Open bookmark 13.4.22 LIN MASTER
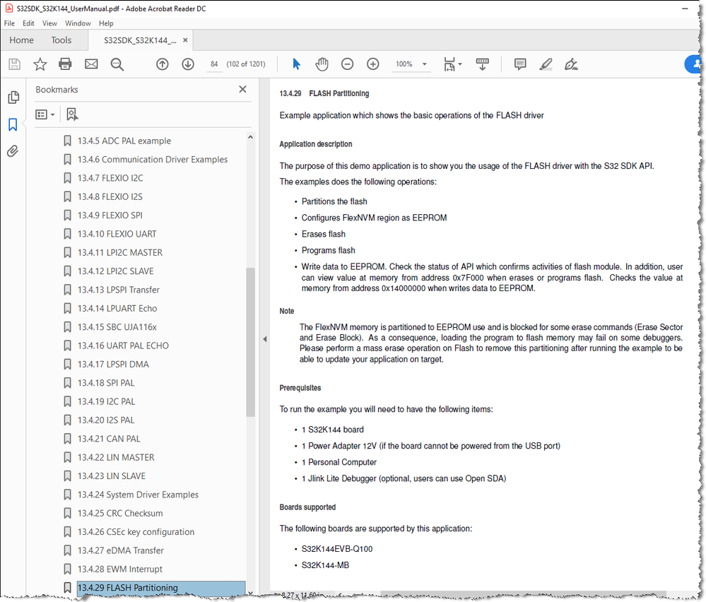Viewport: 706px width, 602px height. 116,457
